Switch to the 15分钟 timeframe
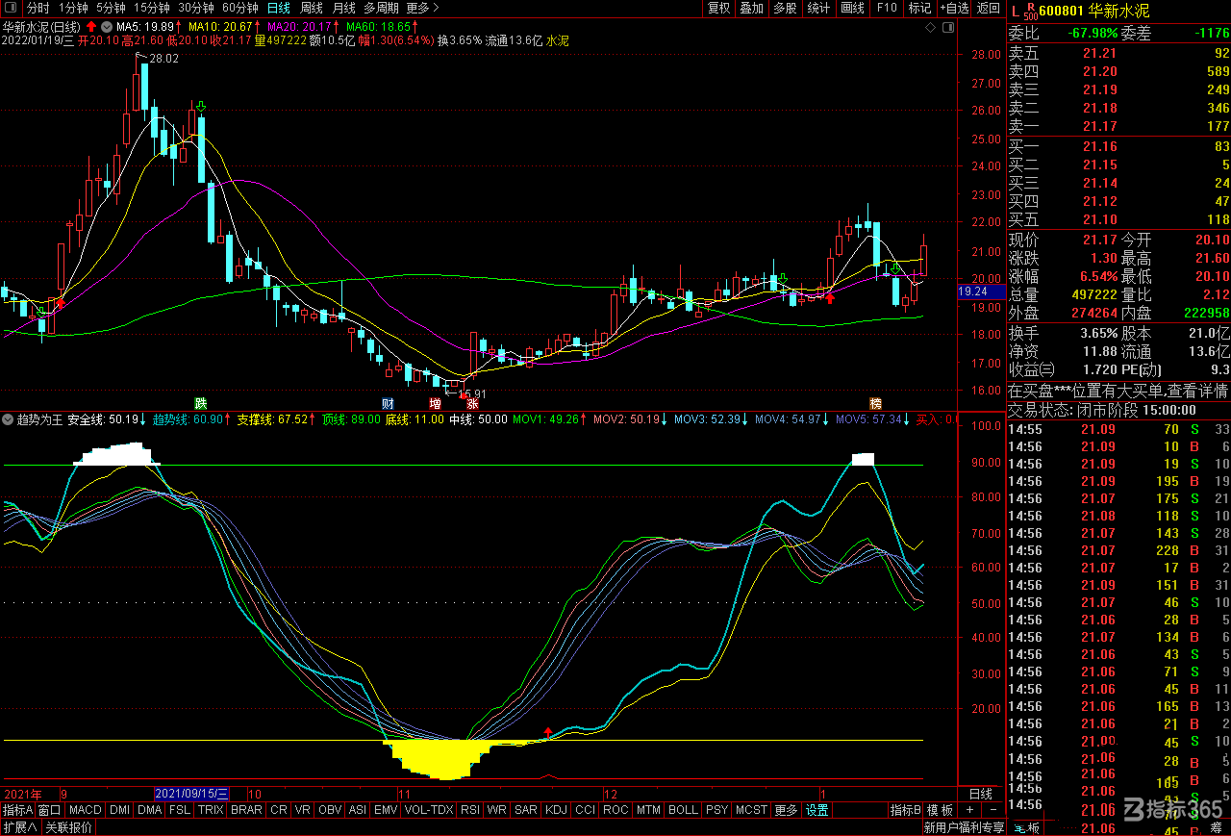 point(152,8)
